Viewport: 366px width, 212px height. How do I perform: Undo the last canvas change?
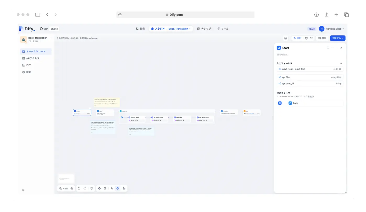click(x=79, y=188)
